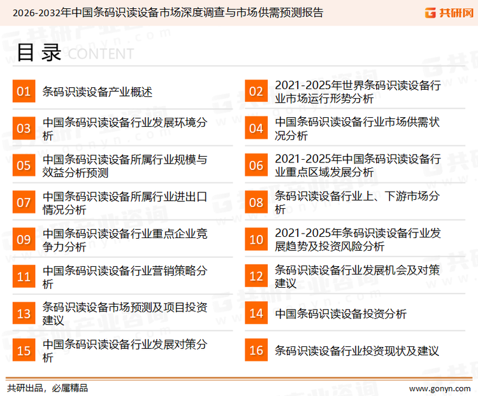Click the CONTENT heading label
Screen dimensions: 478x396
tap(101, 54)
